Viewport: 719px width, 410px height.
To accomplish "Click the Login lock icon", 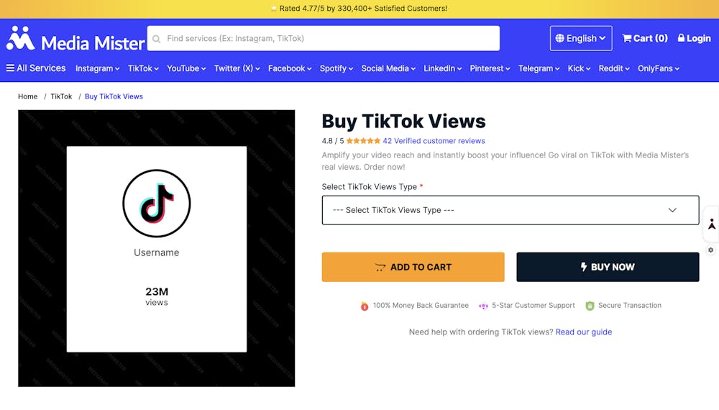I will click(682, 39).
